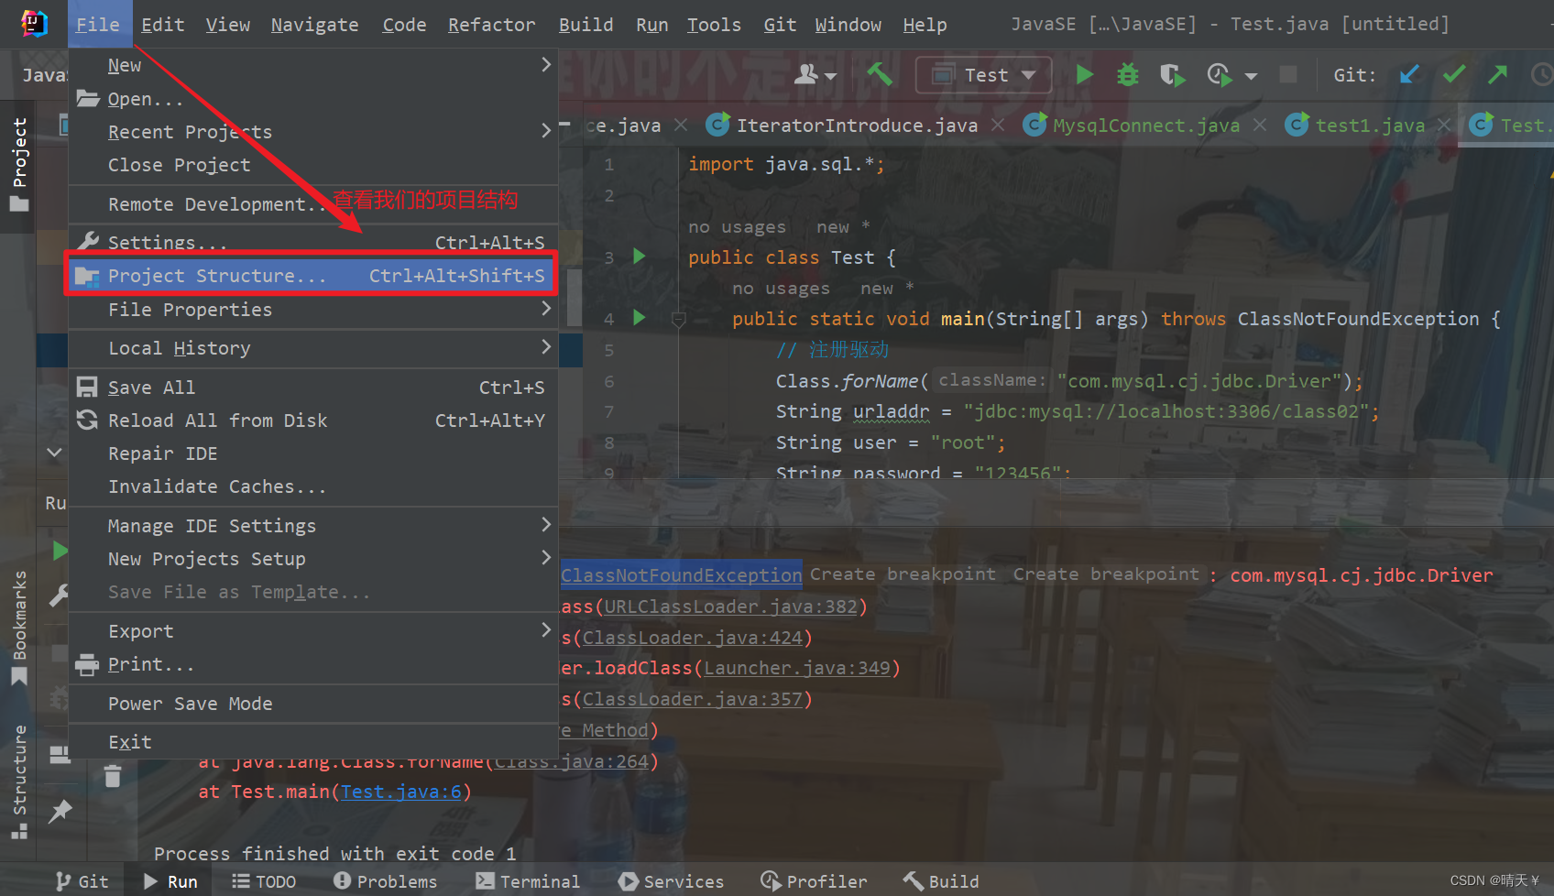Expand the Recent Projects submenu
The width and height of the screenshot is (1554, 896).
pos(313,131)
